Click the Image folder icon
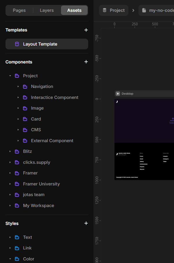This screenshot has width=174, height=263. (x=25, y=108)
